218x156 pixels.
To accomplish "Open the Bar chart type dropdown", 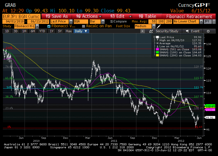I will tap(103, 22).
